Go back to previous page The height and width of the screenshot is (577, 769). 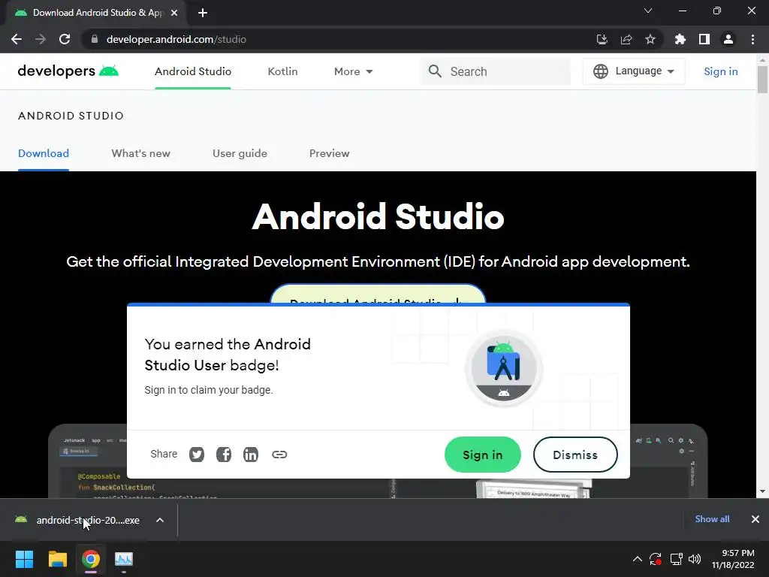17,39
